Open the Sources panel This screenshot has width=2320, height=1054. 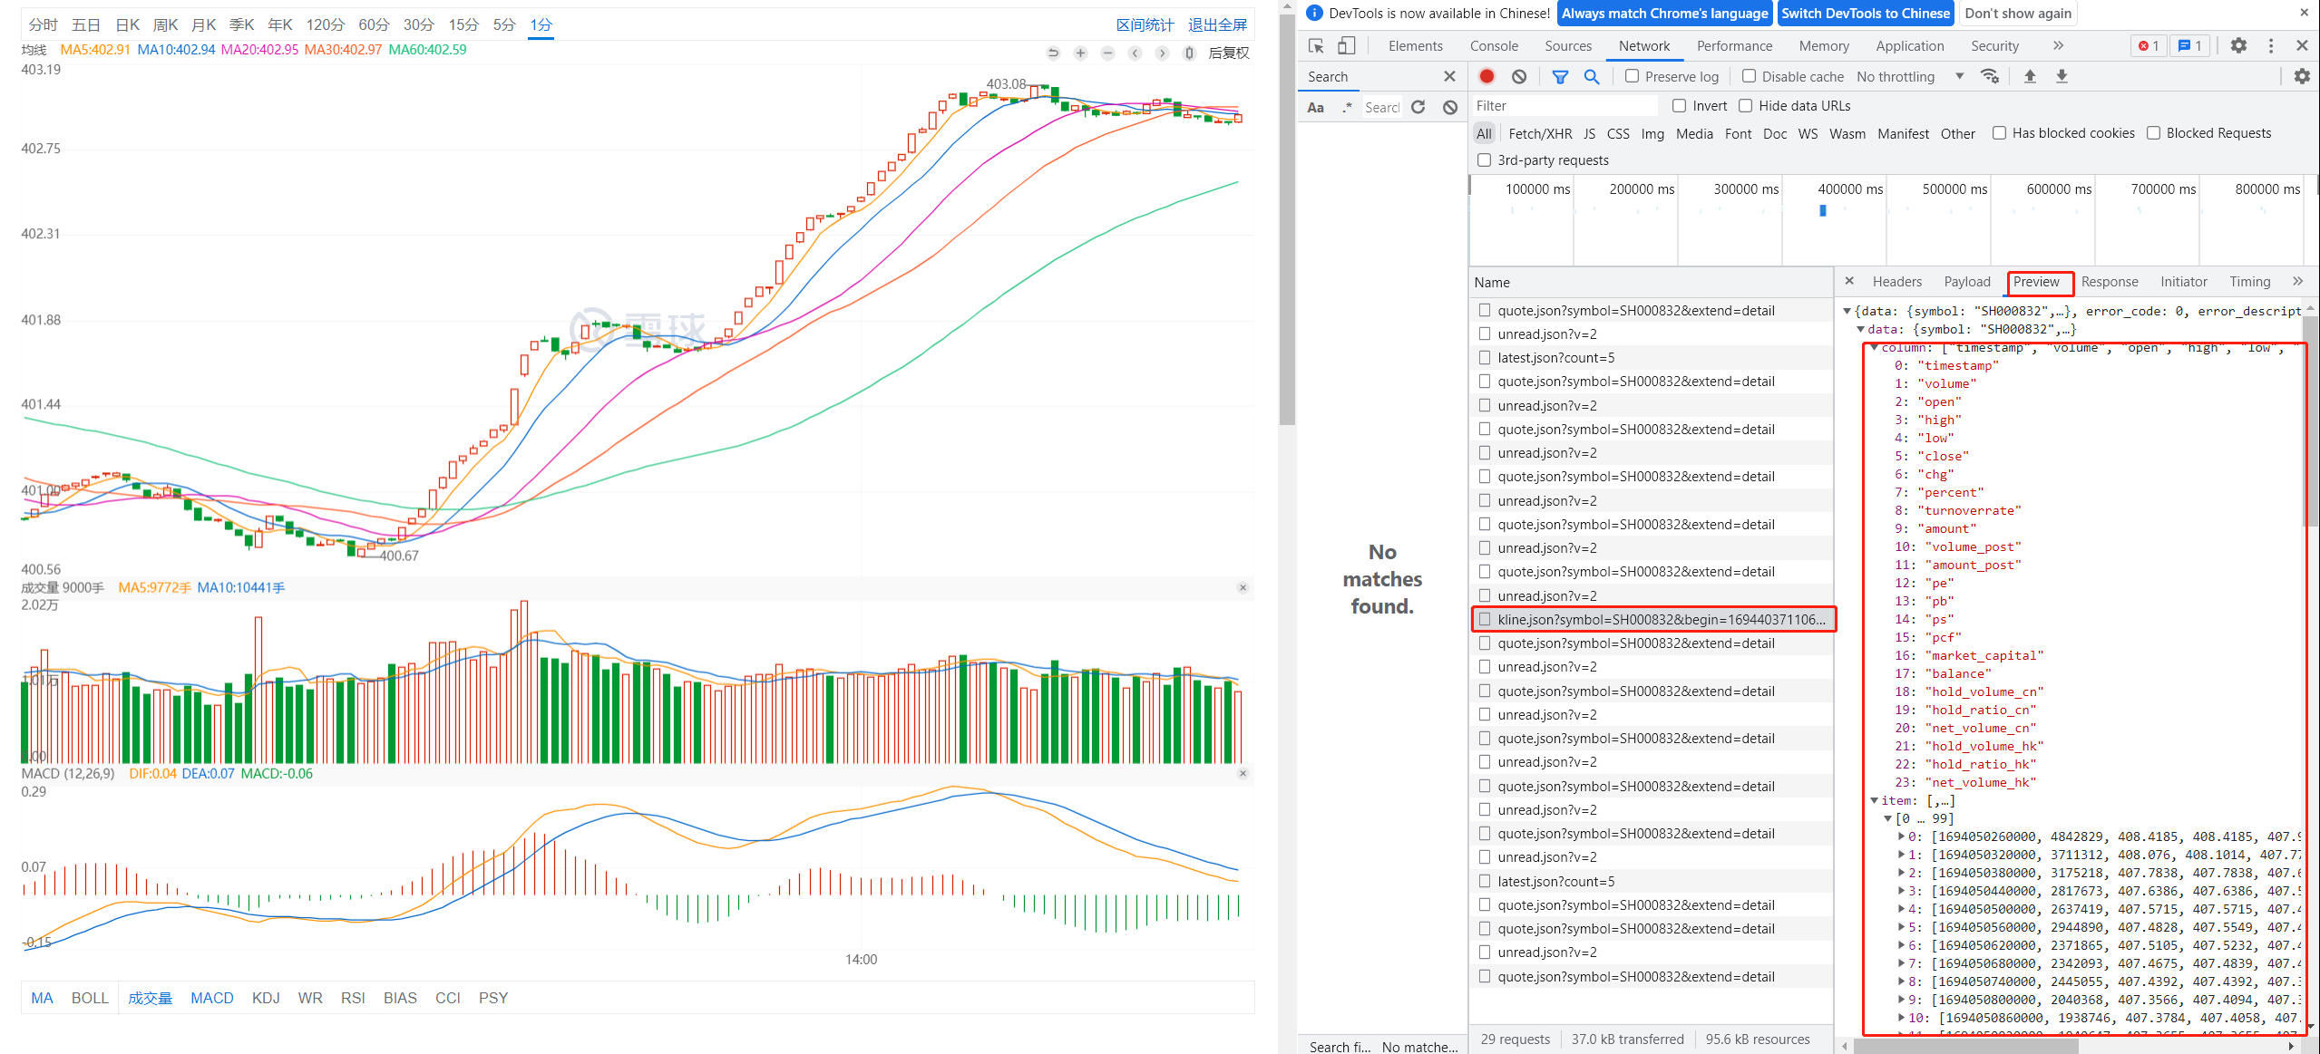tap(1568, 45)
